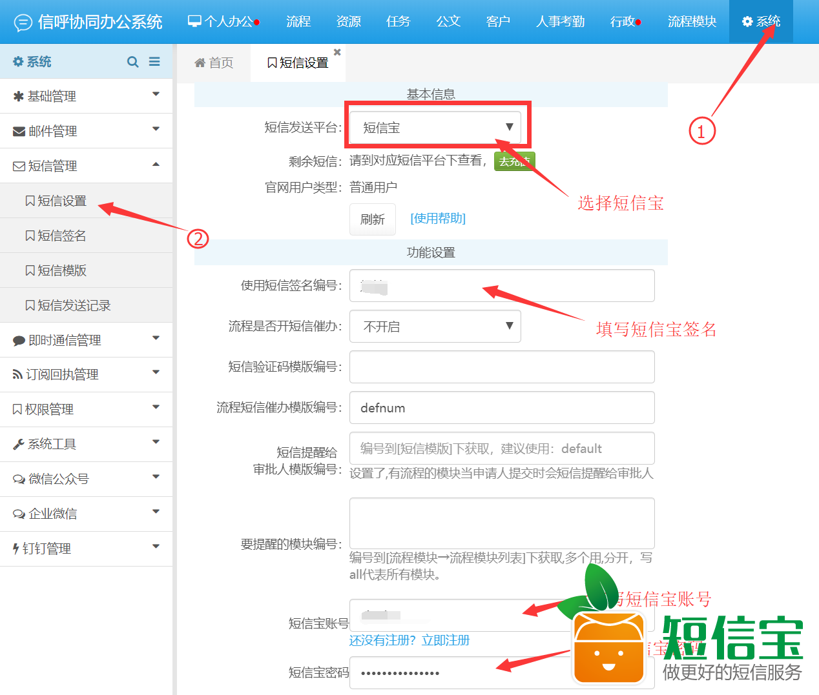Collapse the 短信管理 sidebar section
The height and width of the screenshot is (695, 819).
86,166
